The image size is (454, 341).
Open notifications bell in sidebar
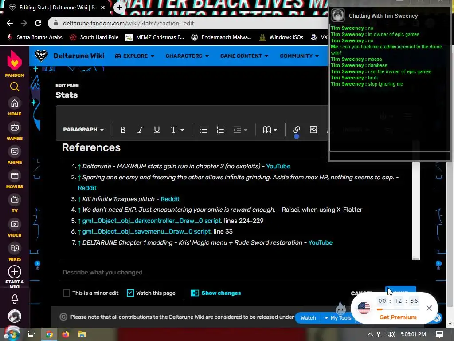click(15, 299)
